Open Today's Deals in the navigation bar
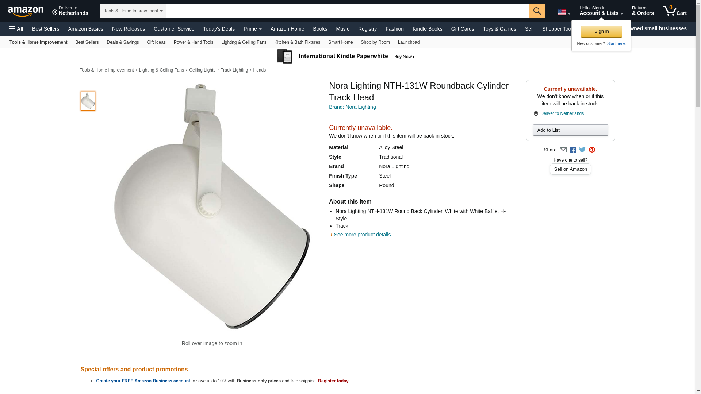The height and width of the screenshot is (394, 701). click(x=219, y=29)
